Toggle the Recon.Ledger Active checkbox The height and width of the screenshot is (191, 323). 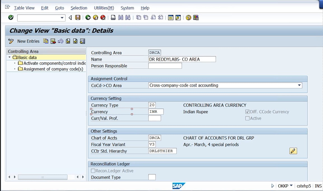pos(93,171)
